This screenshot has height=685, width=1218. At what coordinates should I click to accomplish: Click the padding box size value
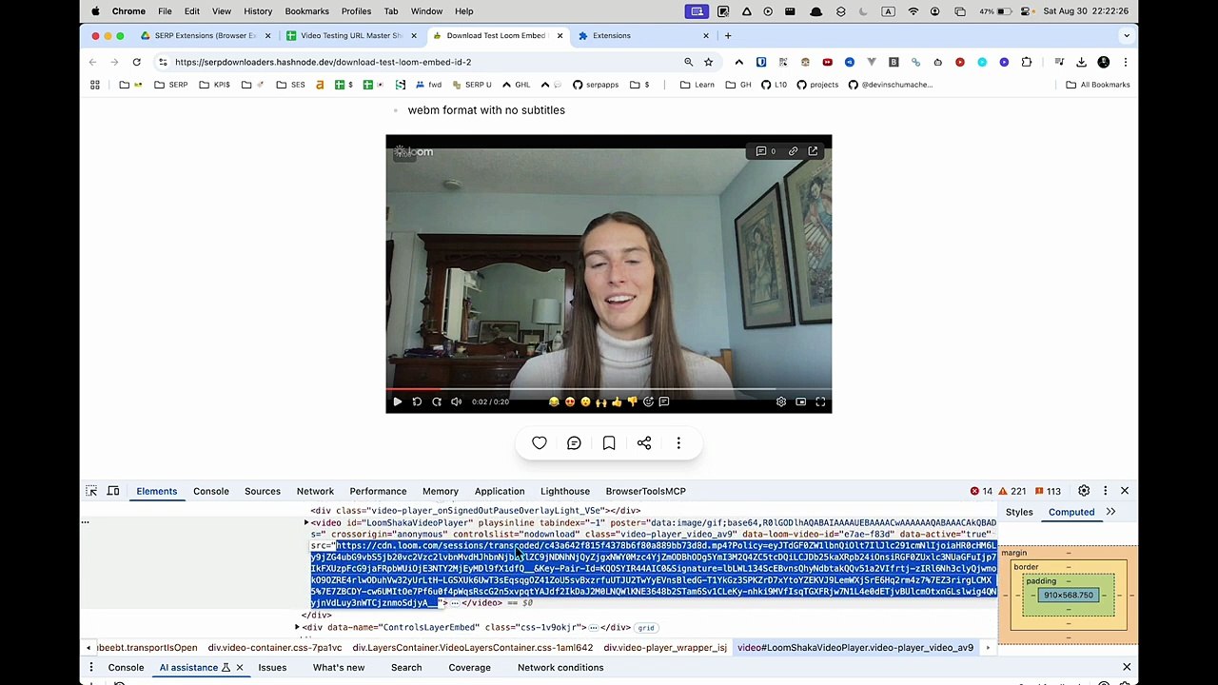pos(1068,596)
